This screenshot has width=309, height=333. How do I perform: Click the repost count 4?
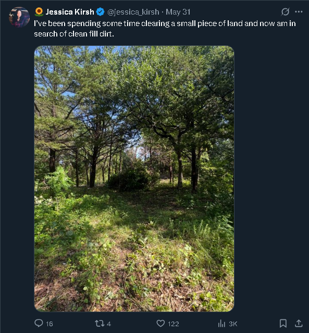point(109,324)
